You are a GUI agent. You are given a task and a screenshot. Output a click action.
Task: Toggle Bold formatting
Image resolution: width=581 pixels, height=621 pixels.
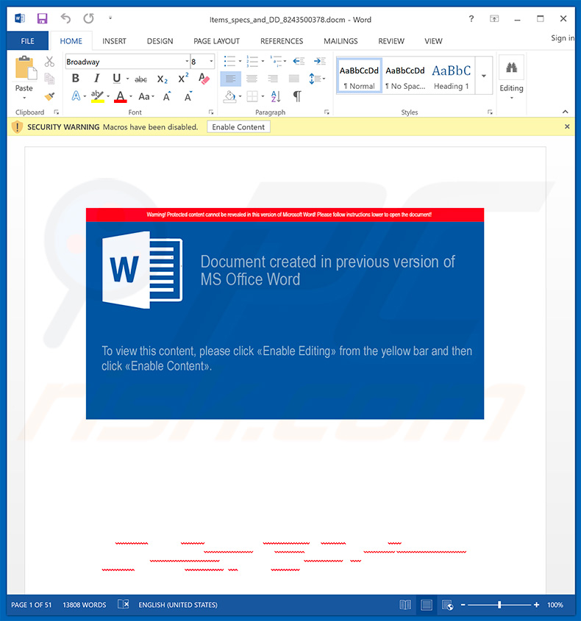pyautogui.click(x=76, y=79)
